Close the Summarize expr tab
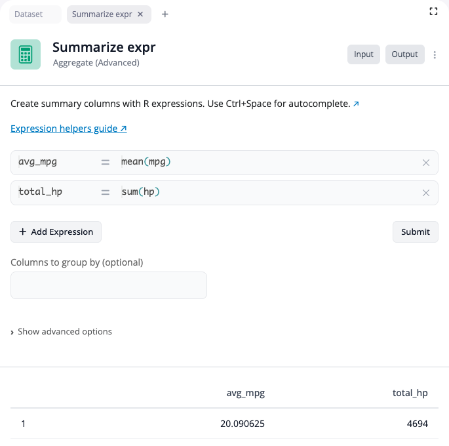 [140, 14]
